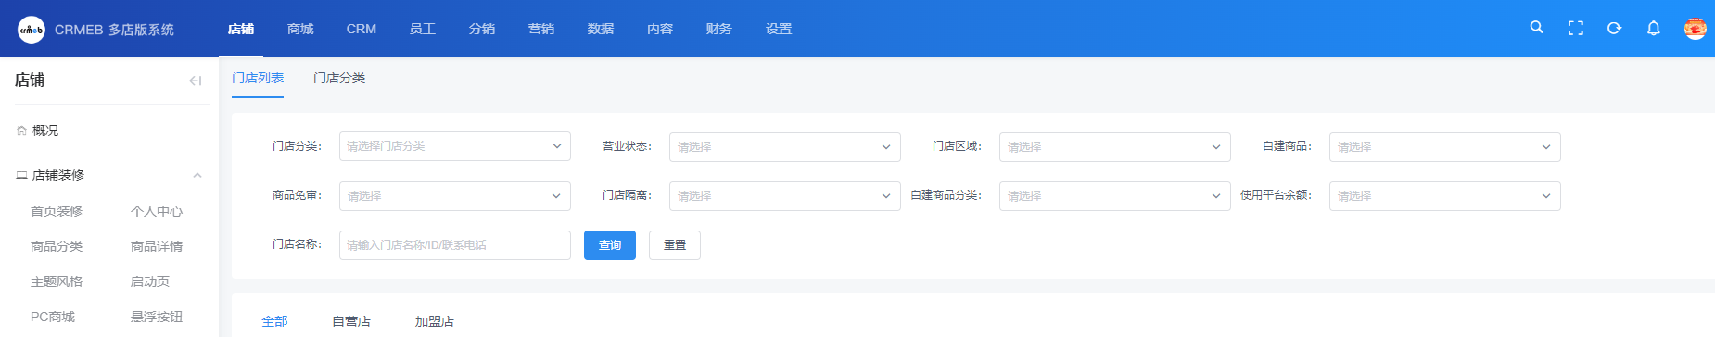Collapse the 店铺装修 section

point(197,175)
